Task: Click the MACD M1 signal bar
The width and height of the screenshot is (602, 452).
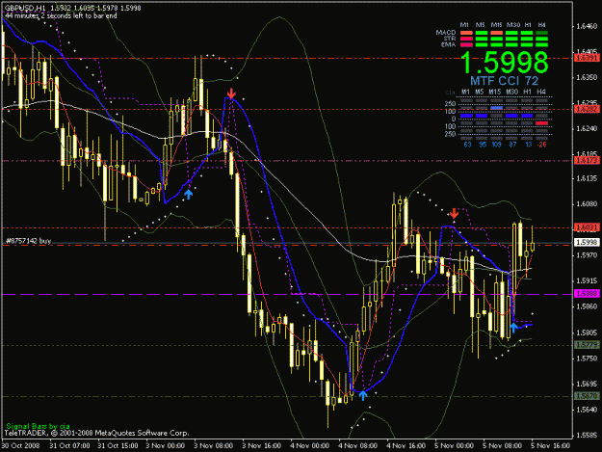Action: point(466,33)
